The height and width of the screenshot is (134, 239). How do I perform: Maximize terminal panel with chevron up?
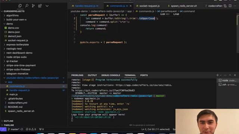(230, 75)
